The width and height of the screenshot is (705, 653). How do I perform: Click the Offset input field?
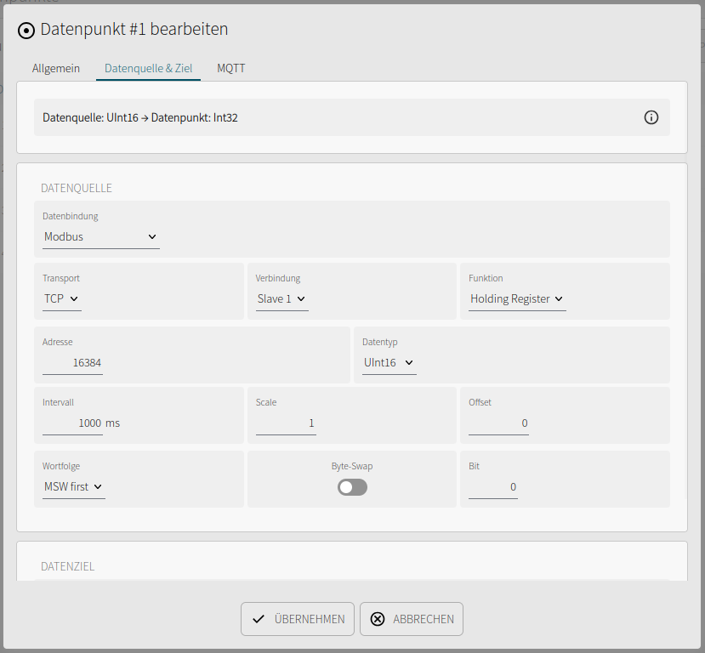(x=498, y=423)
